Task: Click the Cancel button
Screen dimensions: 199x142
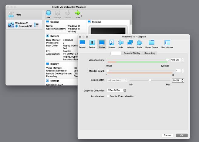Action: pyautogui.click(x=167, y=135)
